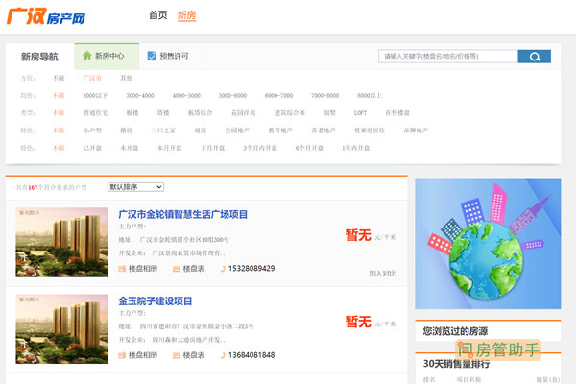Screen dimensions: 576x384
Task: Go to 首页 in top navigation
Action: (x=158, y=15)
